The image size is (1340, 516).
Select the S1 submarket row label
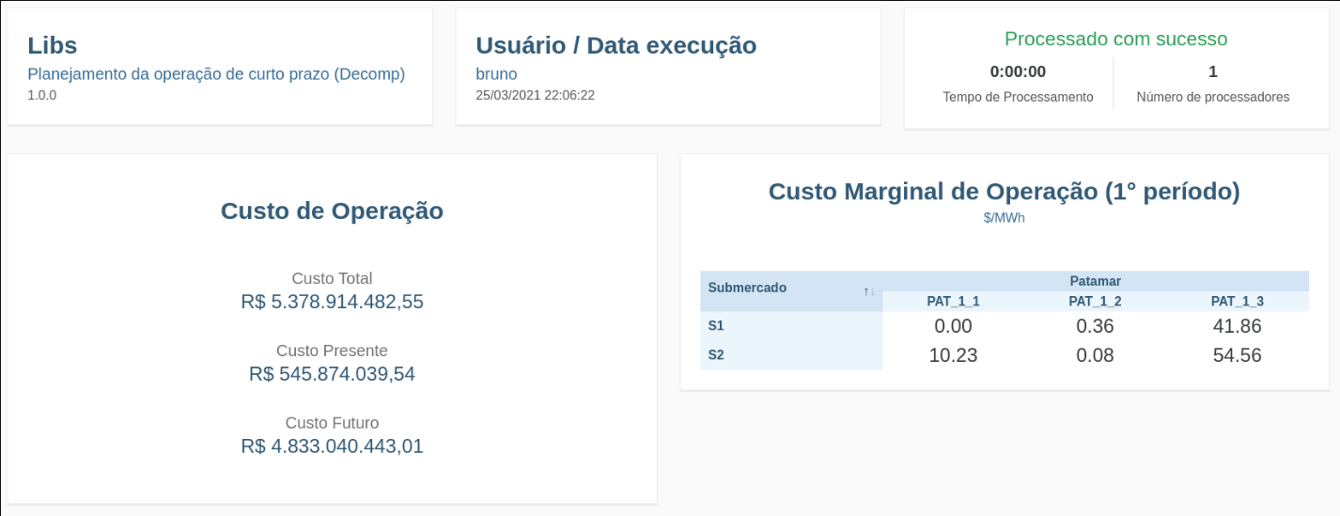pos(717,326)
